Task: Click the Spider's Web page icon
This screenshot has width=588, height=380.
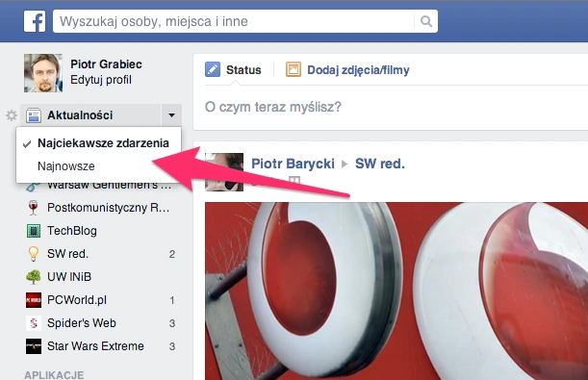Action: (34, 323)
